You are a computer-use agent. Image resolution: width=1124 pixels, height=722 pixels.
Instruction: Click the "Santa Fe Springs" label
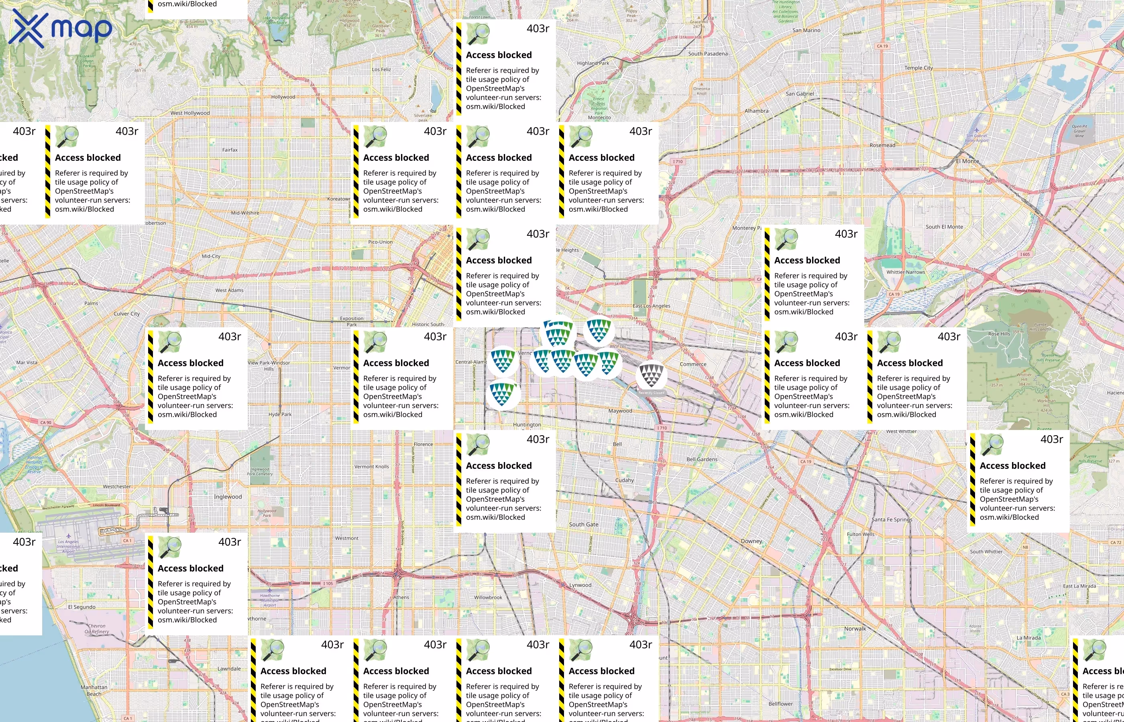892,519
